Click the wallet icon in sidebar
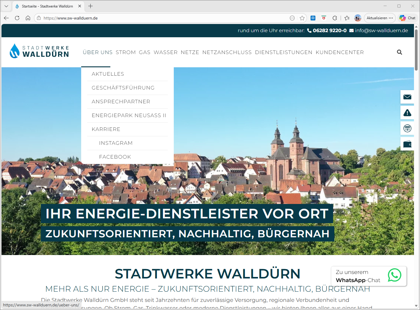Screen dimensions: 420x310 (x=407, y=144)
